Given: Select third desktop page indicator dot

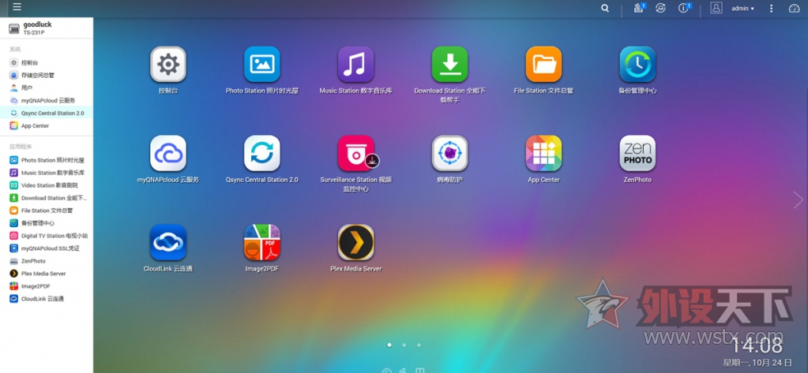Looking at the screenshot, I should pos(419,345).
